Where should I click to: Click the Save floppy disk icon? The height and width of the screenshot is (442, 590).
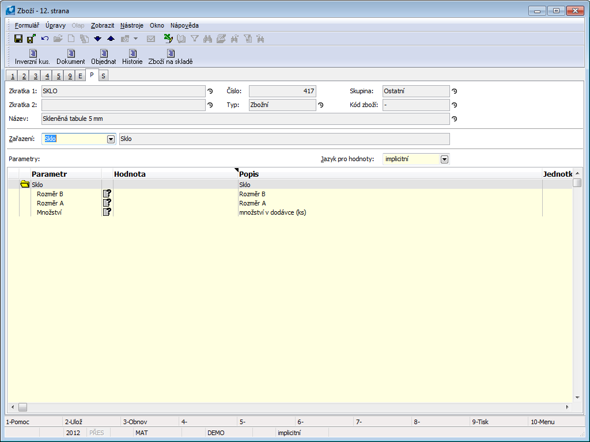18,39
